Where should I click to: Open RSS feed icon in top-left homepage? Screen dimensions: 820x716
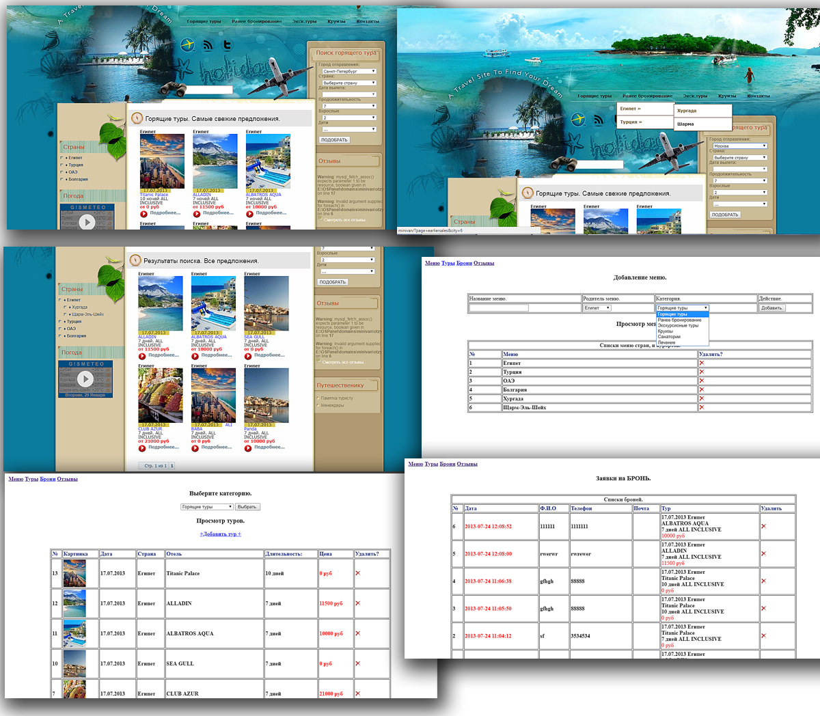tap(208, 45)
